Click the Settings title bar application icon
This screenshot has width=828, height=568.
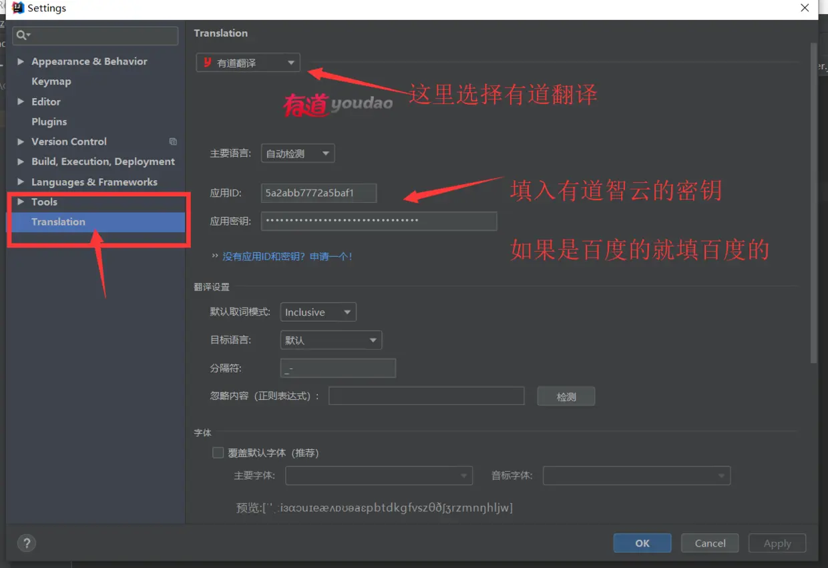[x=17, y=8]
